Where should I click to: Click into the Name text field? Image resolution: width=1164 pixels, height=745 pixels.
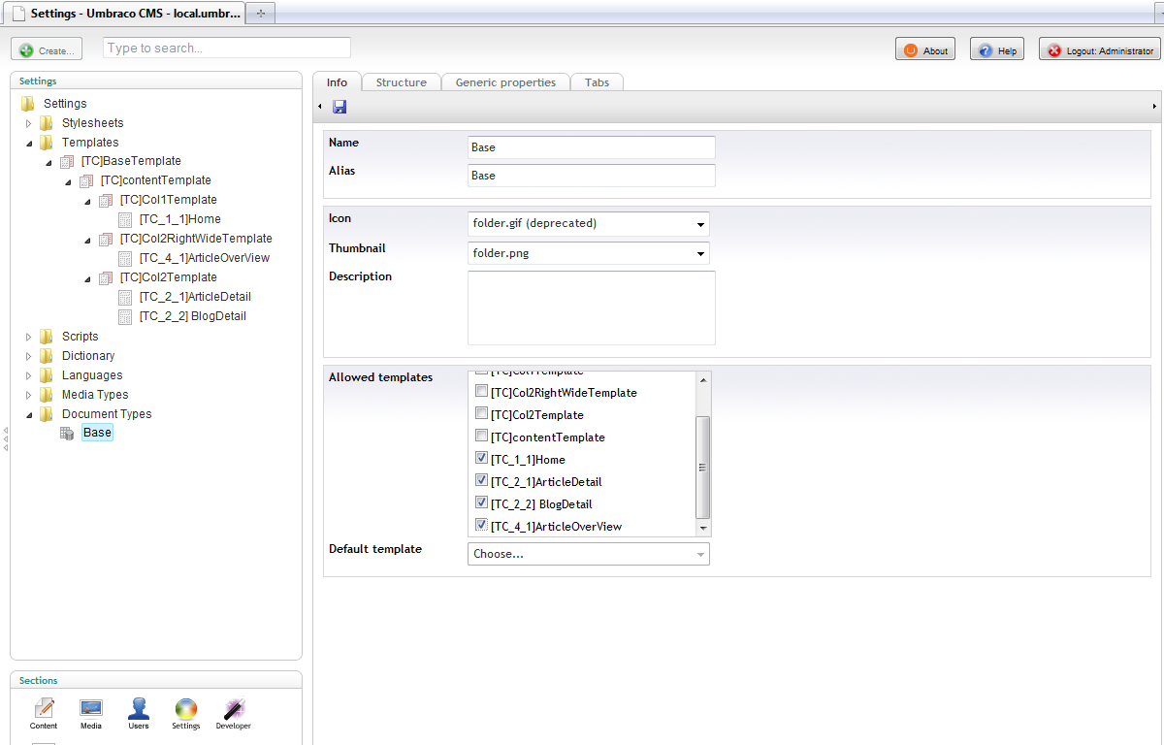(x=592, y=147)
